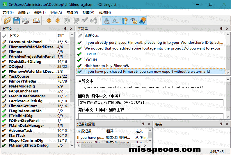Close the 上下文 panel
231x155 pixels.
point(71,29)
